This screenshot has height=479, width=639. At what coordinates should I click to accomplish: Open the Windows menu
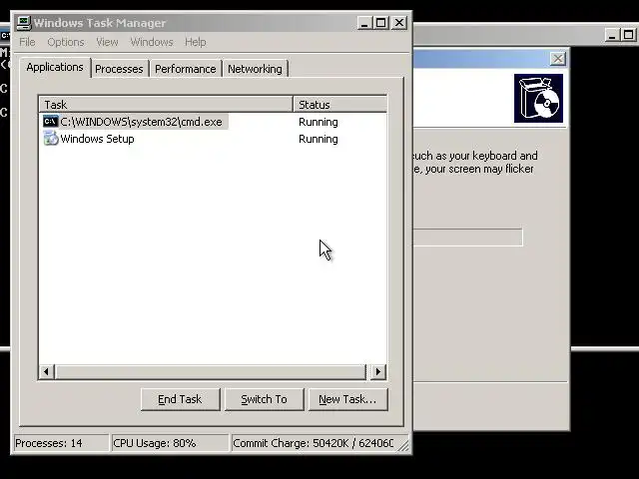tap(152, 42)
